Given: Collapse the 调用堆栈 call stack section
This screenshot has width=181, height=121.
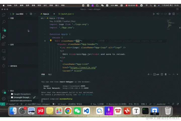Looking at the screenshot, I should click(x=9, y=66).
